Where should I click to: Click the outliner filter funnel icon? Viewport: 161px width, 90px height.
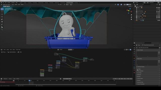pyautogui.click(x=157, y=4)
